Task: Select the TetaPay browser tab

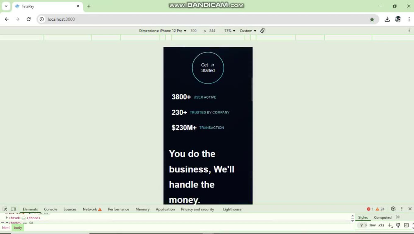Action: 47,6
